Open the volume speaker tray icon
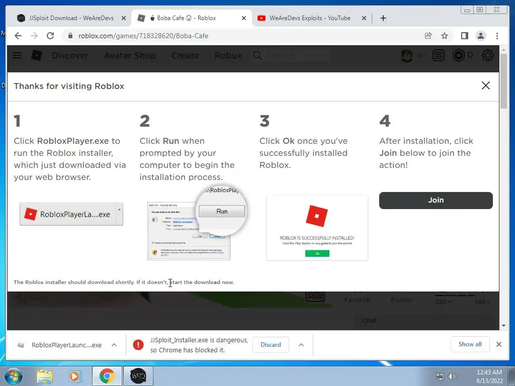This screenshot has height=386, width=515. tap(452, 376)
